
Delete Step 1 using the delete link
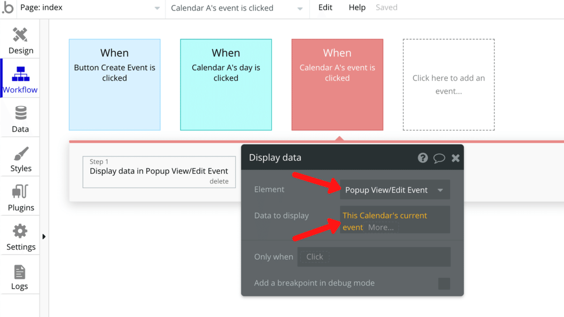(219, 181)
